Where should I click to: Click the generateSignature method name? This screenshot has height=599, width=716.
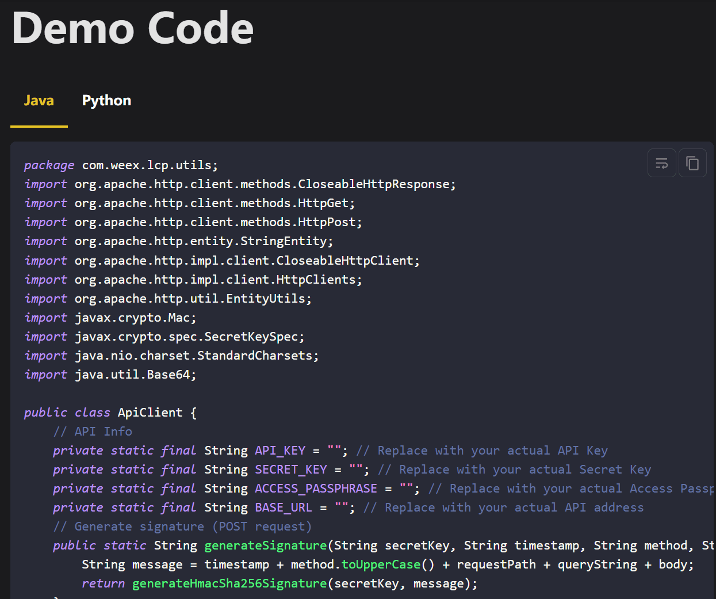pos(266,545)
